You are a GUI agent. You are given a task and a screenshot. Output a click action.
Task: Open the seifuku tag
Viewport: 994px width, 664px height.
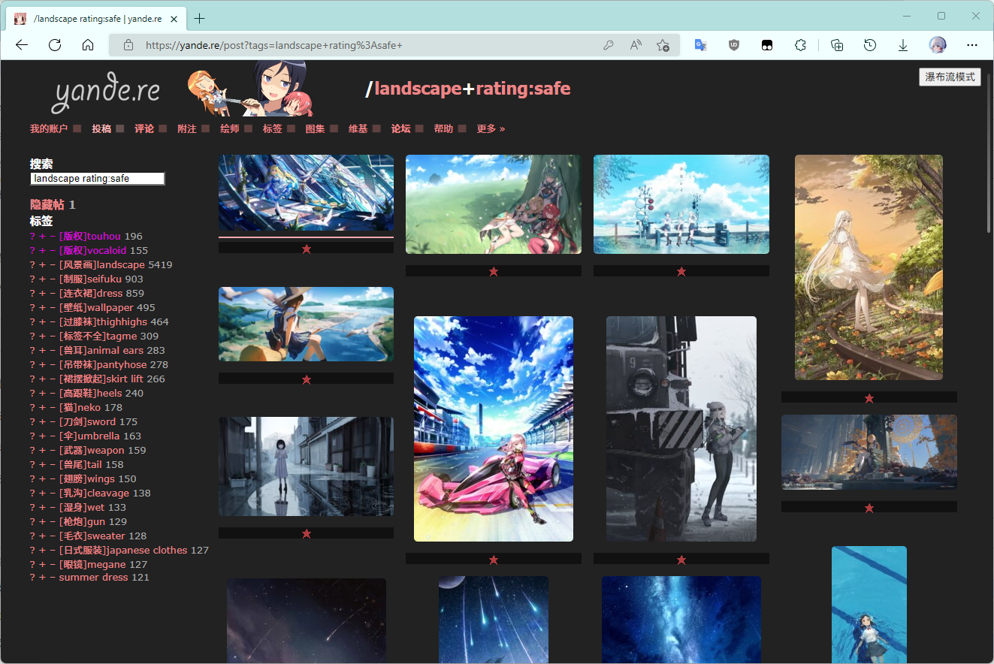[x=101, y=279]
